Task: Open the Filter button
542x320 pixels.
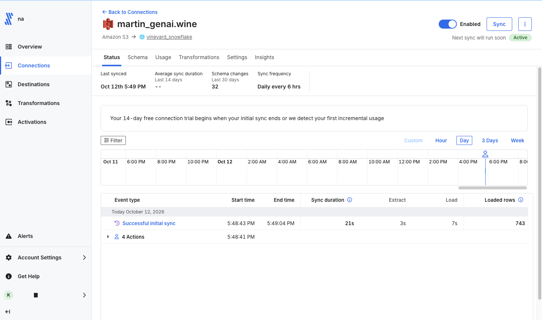Action: [113, 140]
